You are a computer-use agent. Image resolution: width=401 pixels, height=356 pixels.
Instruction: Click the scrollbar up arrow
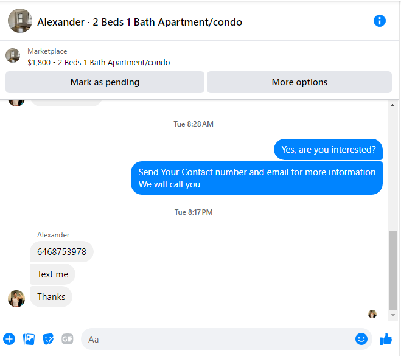click(392, 105)
